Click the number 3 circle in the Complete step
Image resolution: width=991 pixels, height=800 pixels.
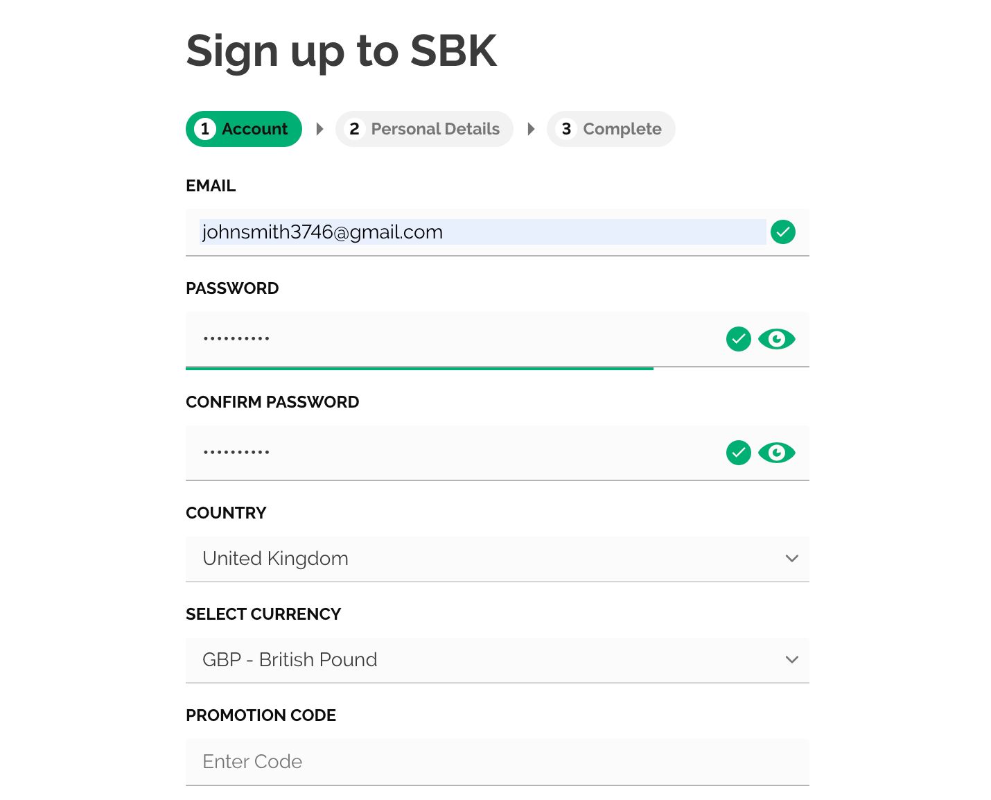[x=566, y=128]
